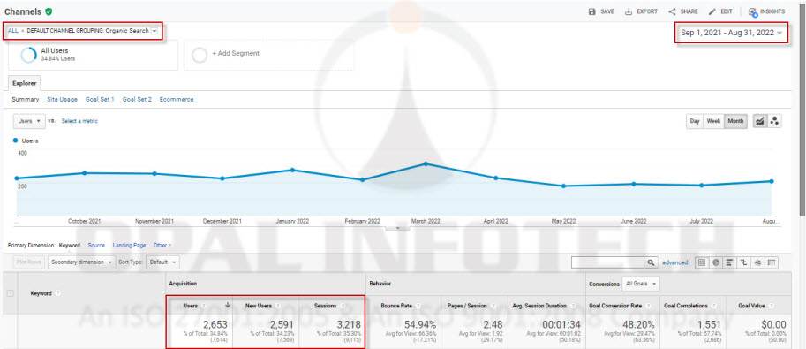
Task: Click the ALL breadcrumb link
Action: click(x=13, y=31)
